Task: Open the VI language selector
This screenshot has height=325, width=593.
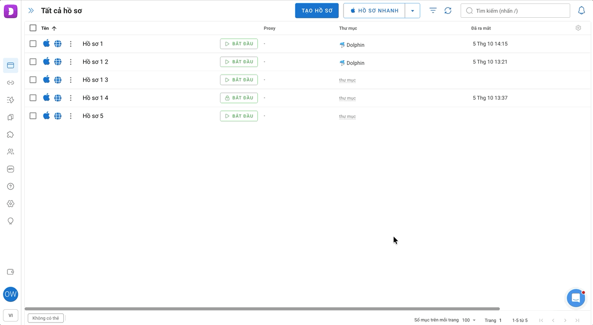Action: (x=10, y=316)
